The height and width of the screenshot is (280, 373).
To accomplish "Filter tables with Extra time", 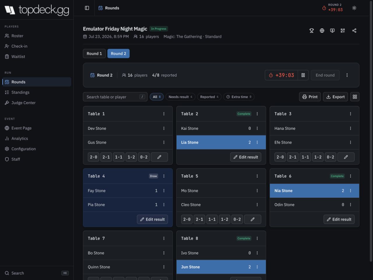I will [239, 97].
